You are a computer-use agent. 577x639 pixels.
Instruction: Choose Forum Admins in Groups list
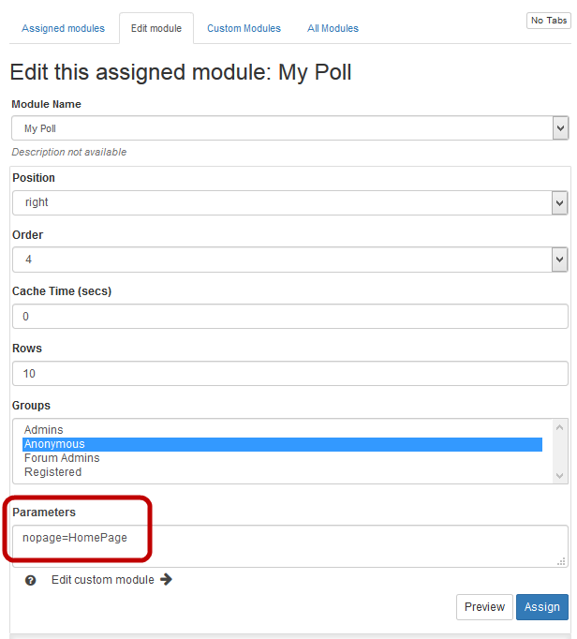[x=62, y=458]
